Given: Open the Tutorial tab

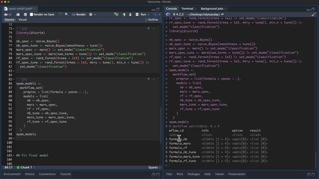Looking at the screenshot, I should tap(65, 174).
